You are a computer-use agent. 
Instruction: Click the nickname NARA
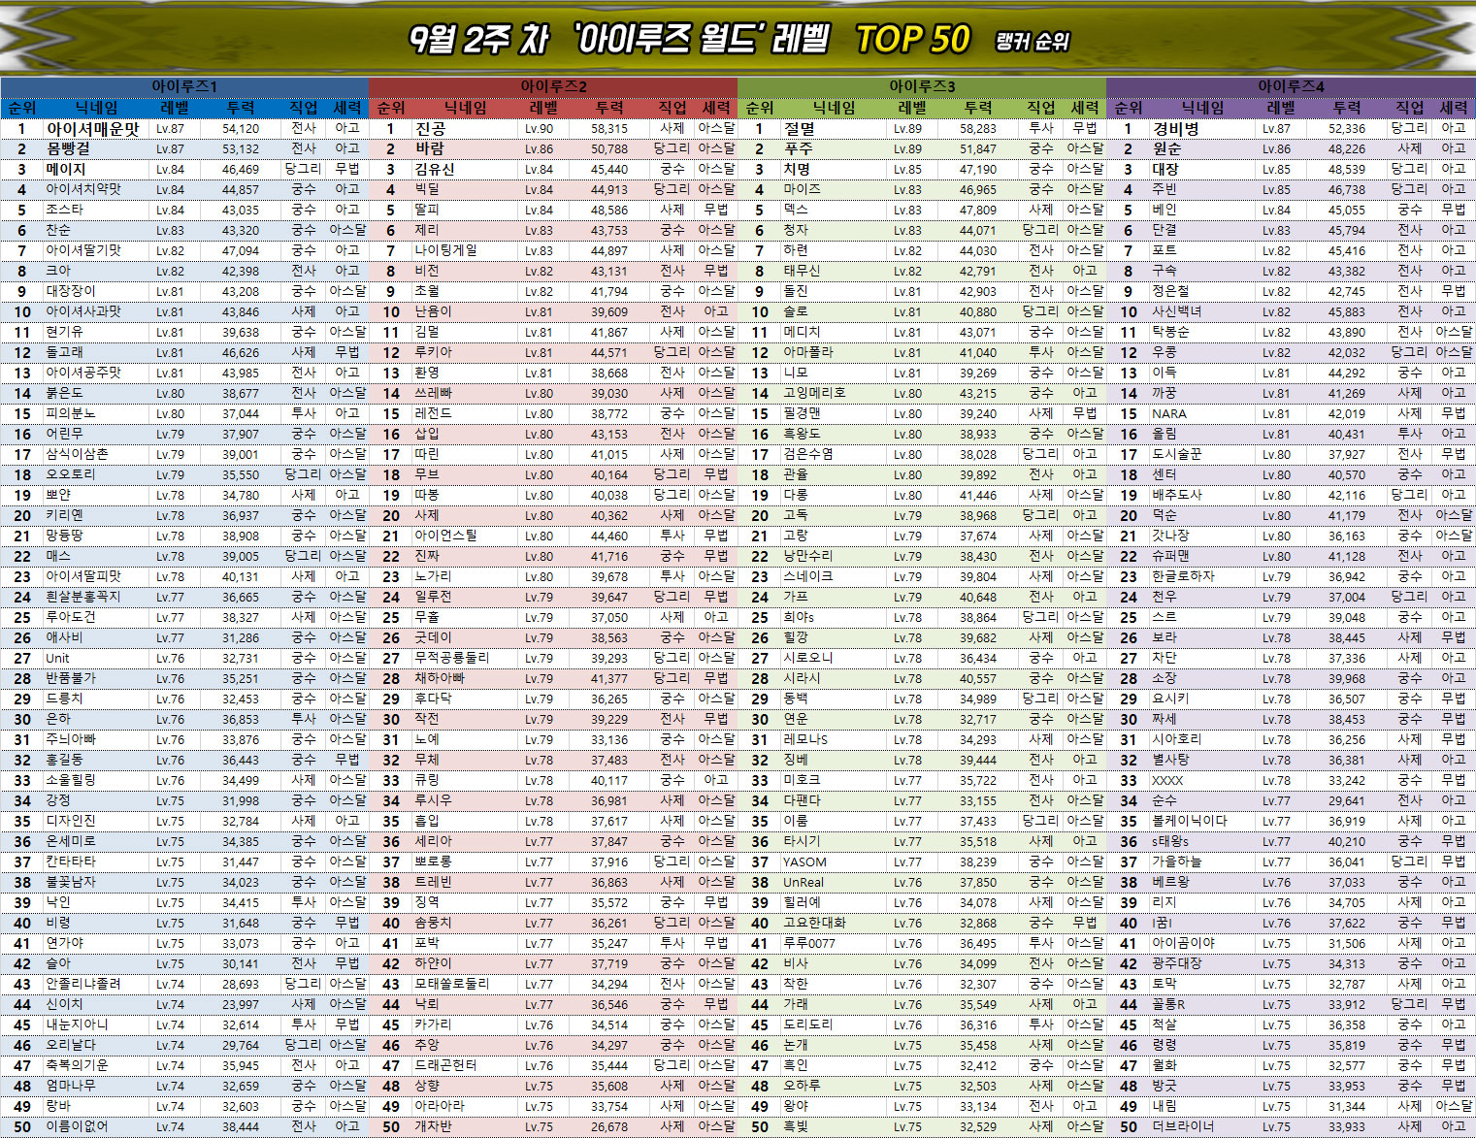pyautogui.click(x=1169, y=413)
